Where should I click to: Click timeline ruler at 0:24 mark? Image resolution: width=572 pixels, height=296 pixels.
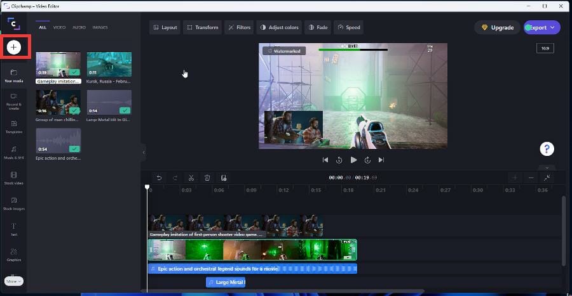click(x=413, y=190)
